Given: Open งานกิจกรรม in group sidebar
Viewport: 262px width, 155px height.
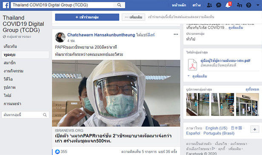Looking at the screenshot, I should [x=14, y=71].
